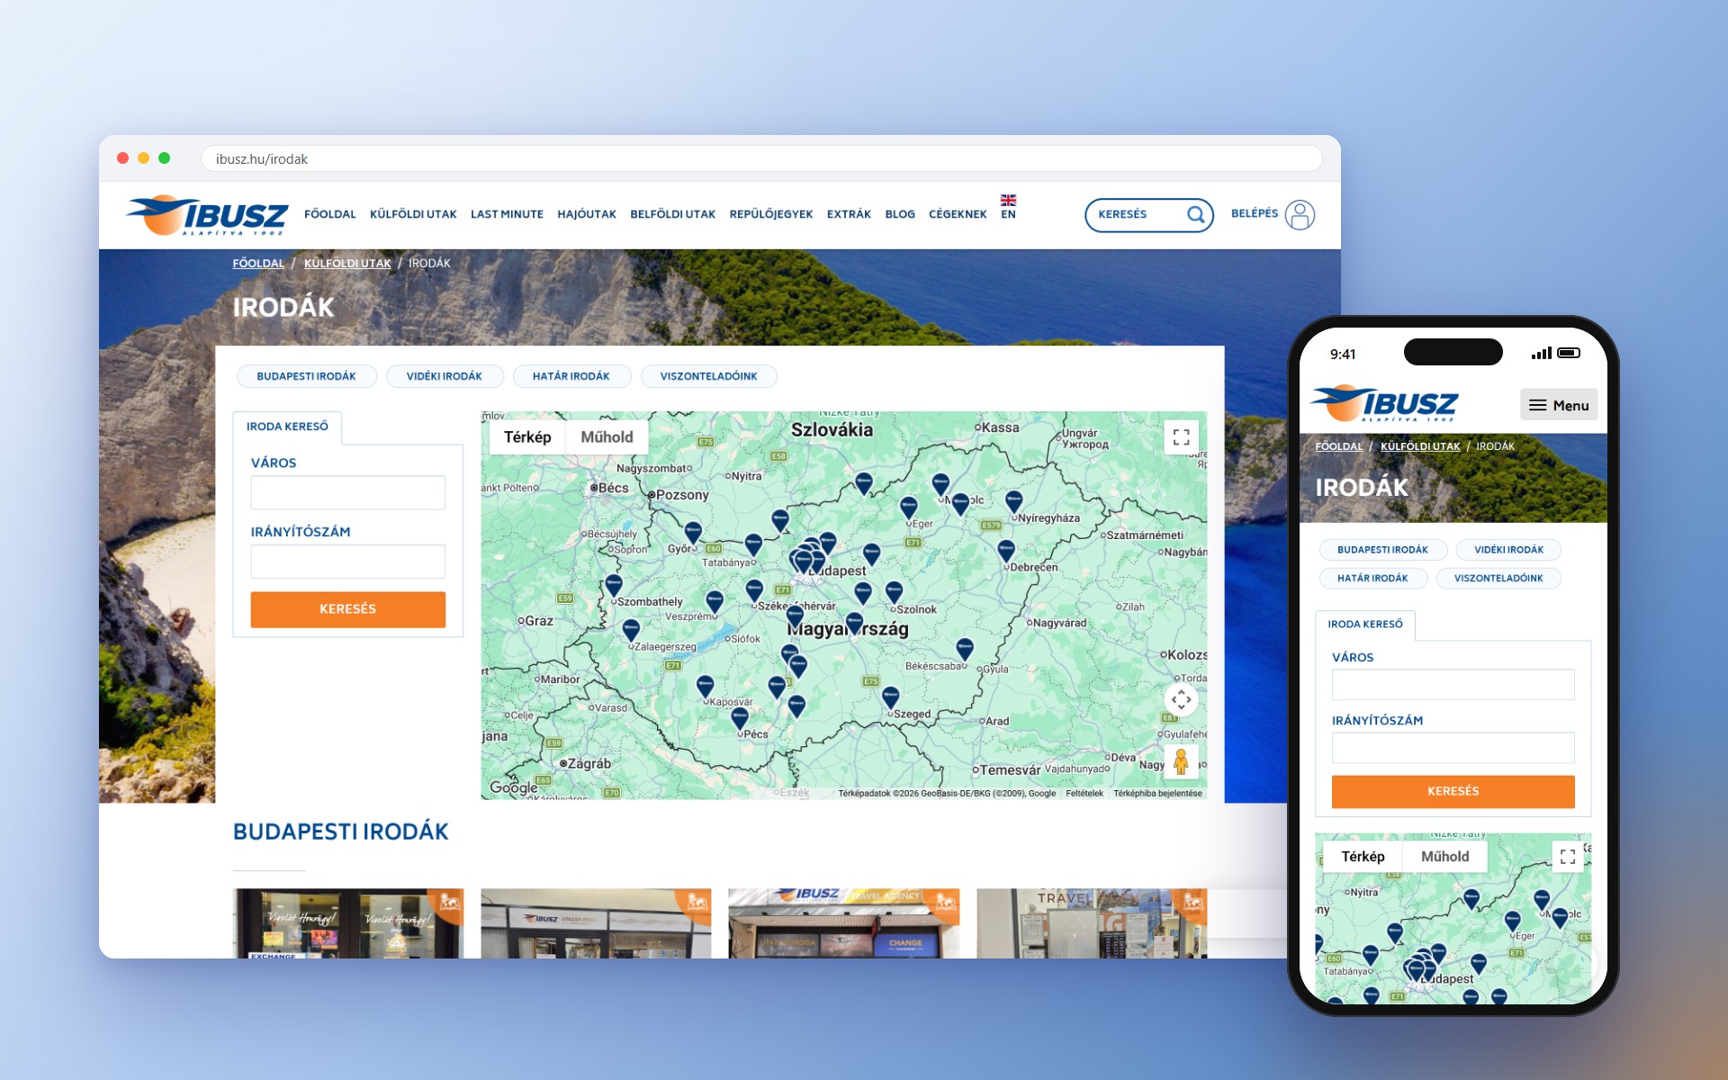Click the map pin near Debrecen
The height and width of the screenshot is (1080, 1728).
click(1006, 551)
